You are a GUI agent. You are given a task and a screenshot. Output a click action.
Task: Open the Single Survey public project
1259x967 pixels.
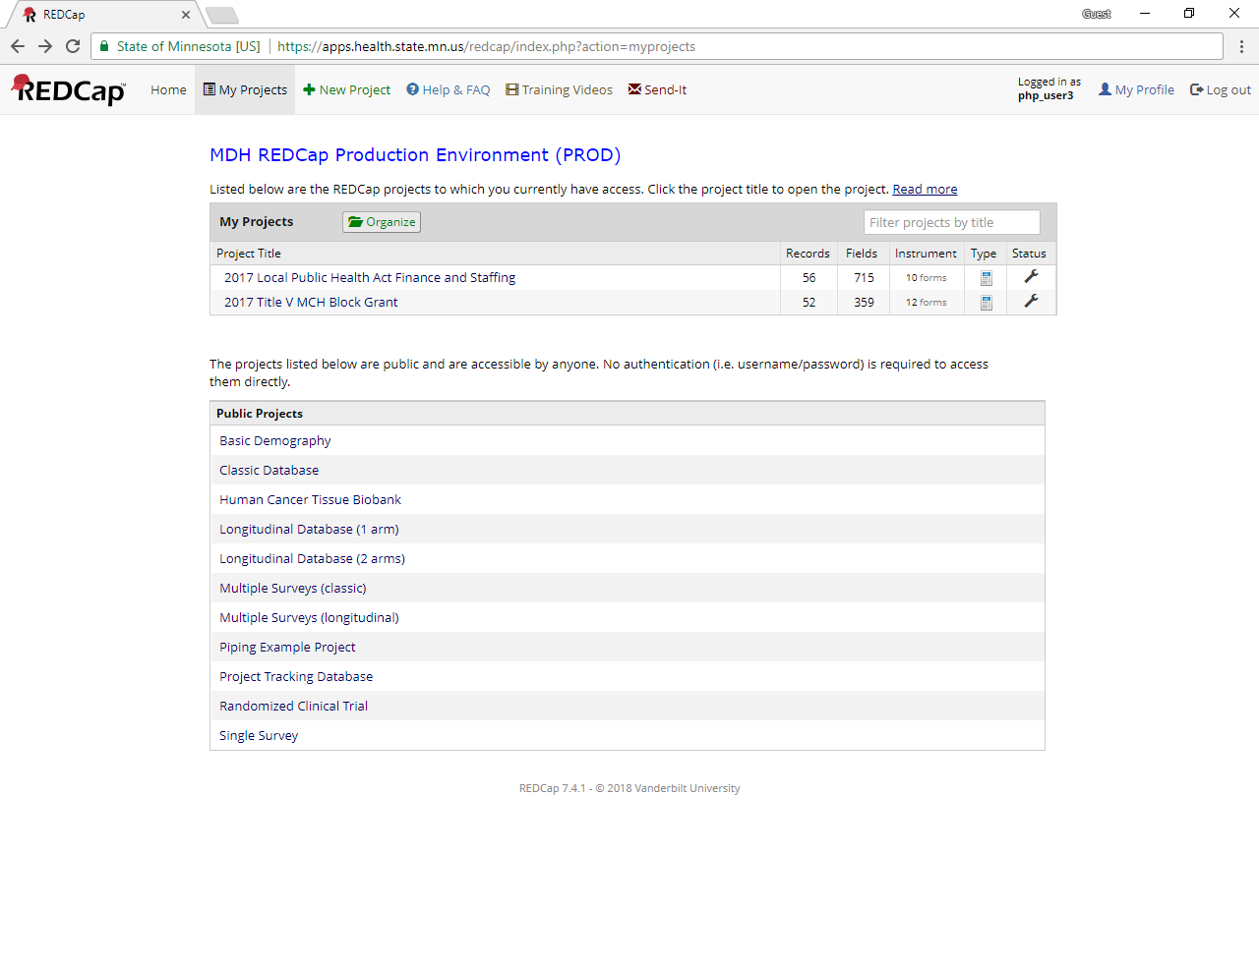tap(259, 736)
